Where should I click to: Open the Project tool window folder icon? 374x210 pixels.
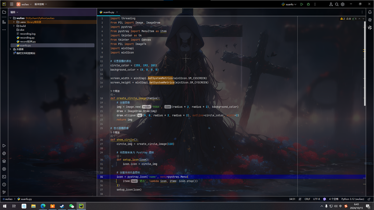click(4, 12)
